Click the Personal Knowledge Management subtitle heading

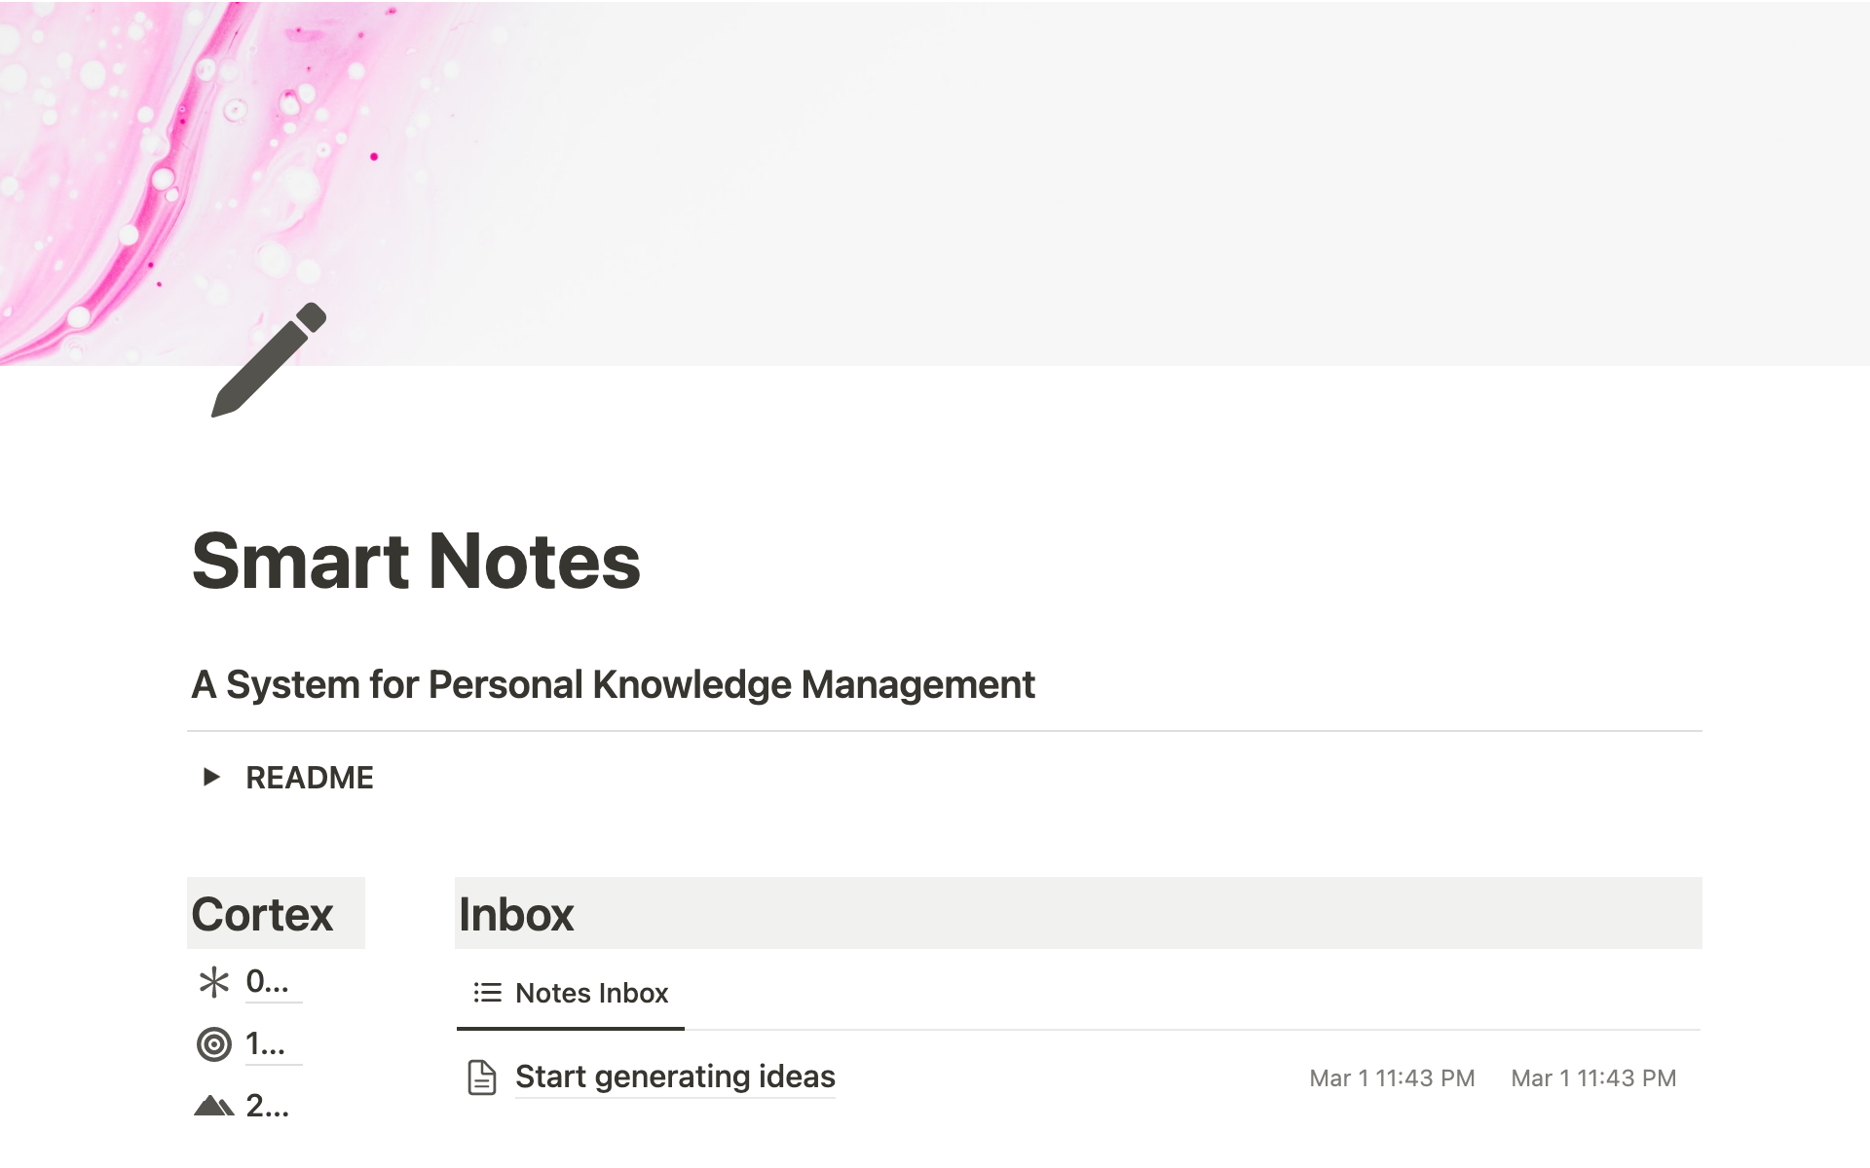[613, 684]
